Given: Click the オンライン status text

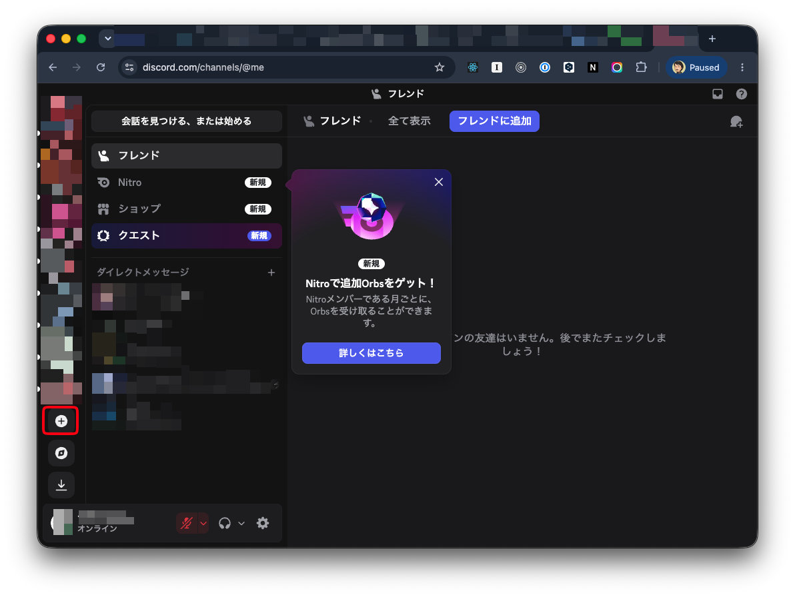Looking at the screenshot, I should [97, 528].
